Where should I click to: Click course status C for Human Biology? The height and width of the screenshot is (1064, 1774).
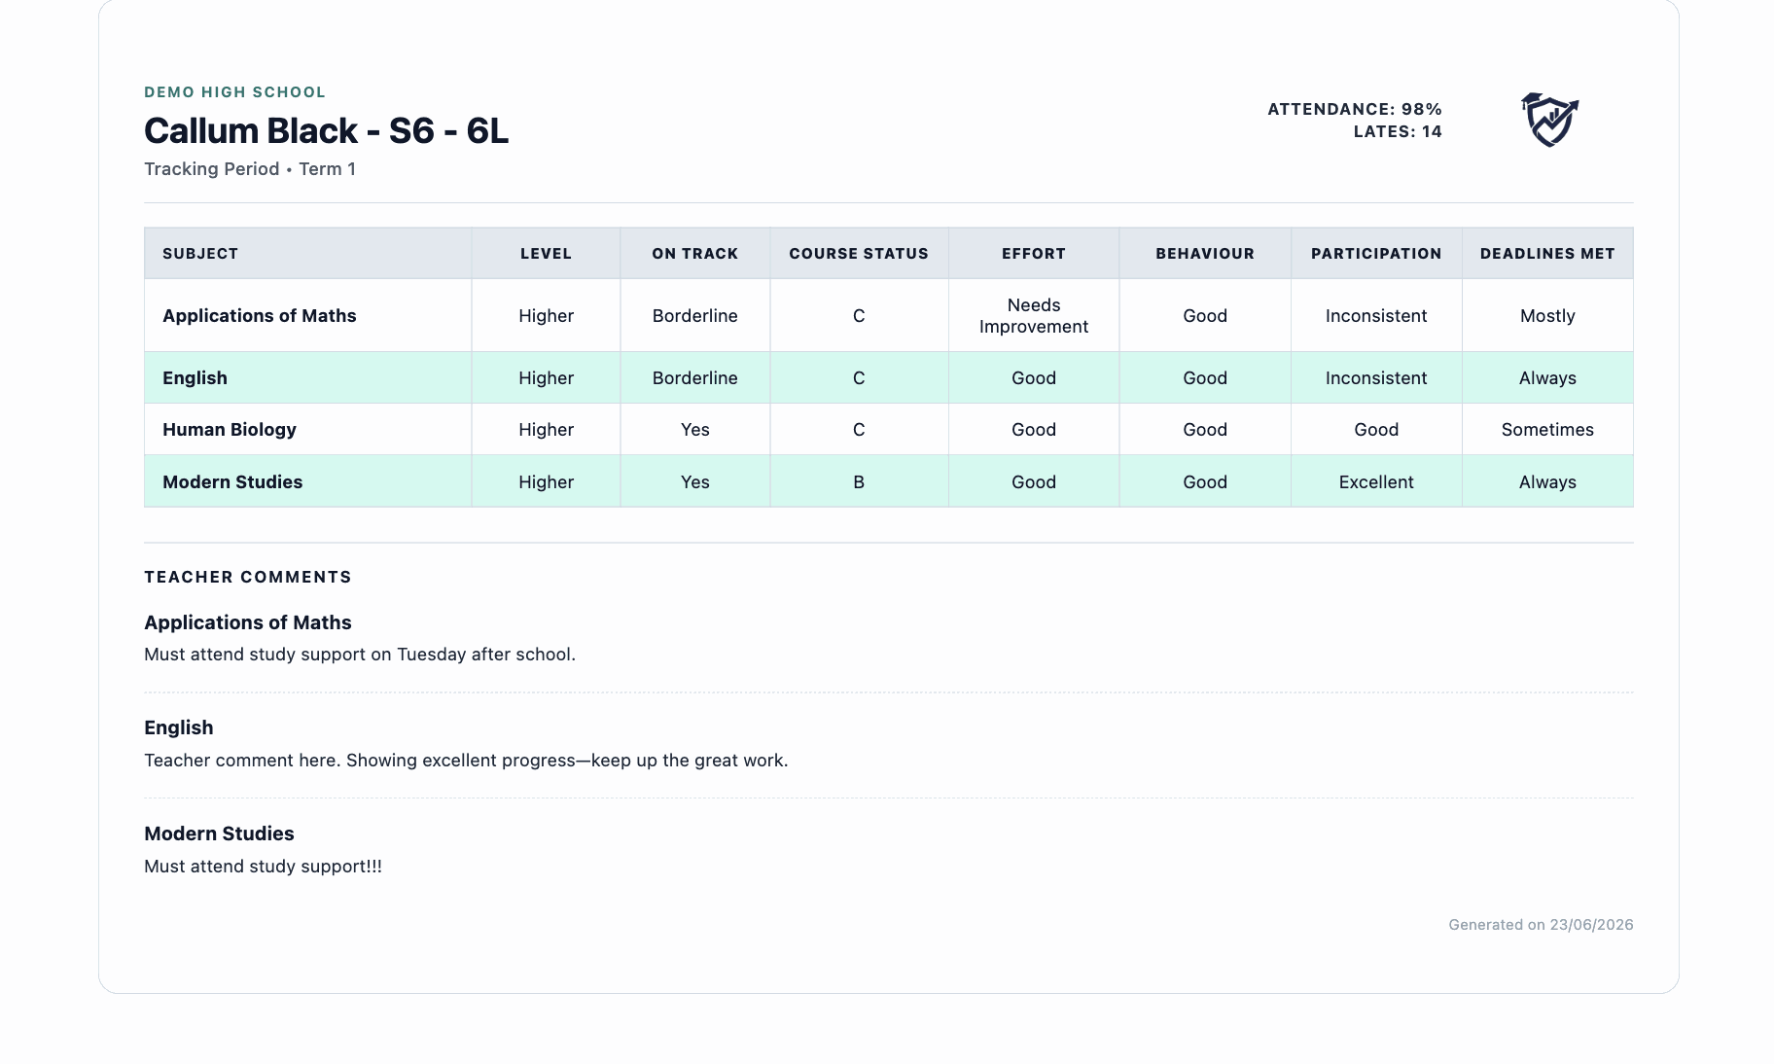pos(859,430)
